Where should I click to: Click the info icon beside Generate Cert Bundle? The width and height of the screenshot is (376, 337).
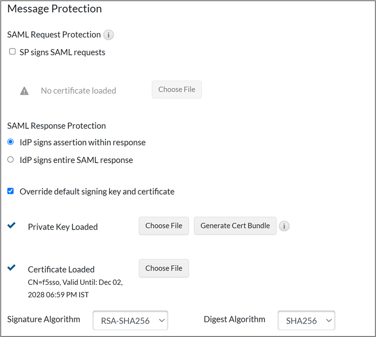click(x=284, y=226)
